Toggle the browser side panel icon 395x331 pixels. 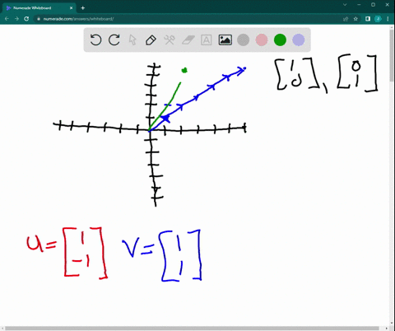pos(368,19)
